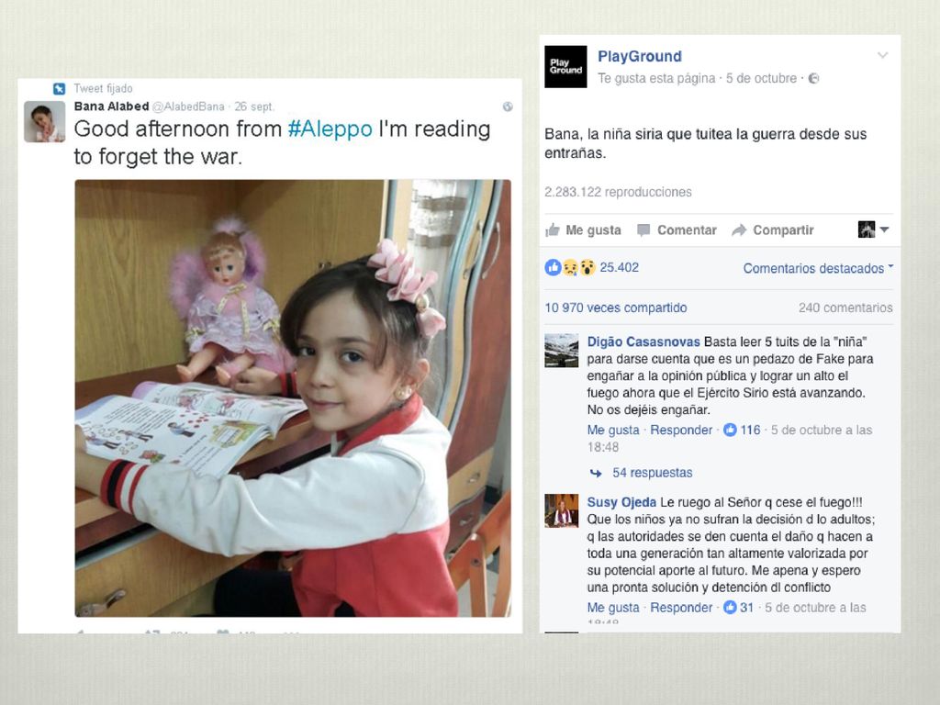
Task: Open the PlayGround page name link
Action: pyautogui.click(x=640, y=56)
